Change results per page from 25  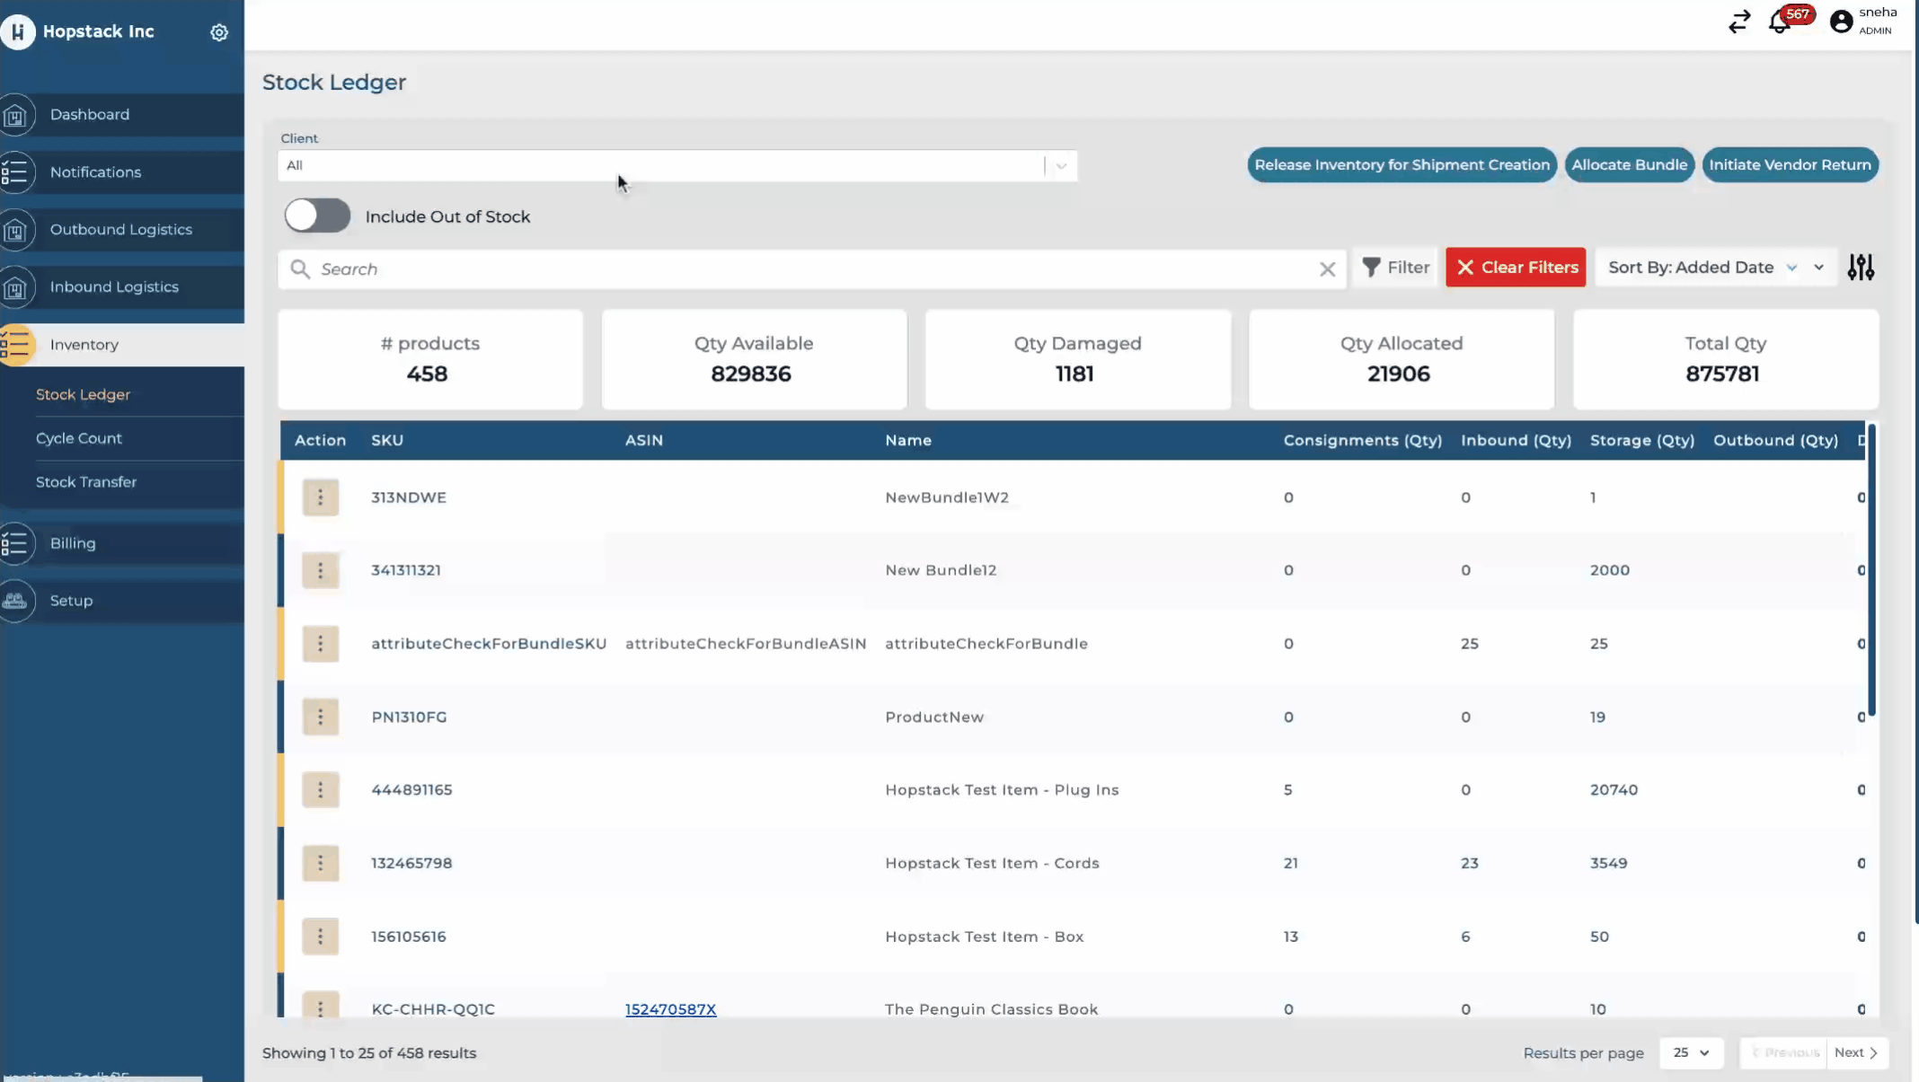1691,1052
